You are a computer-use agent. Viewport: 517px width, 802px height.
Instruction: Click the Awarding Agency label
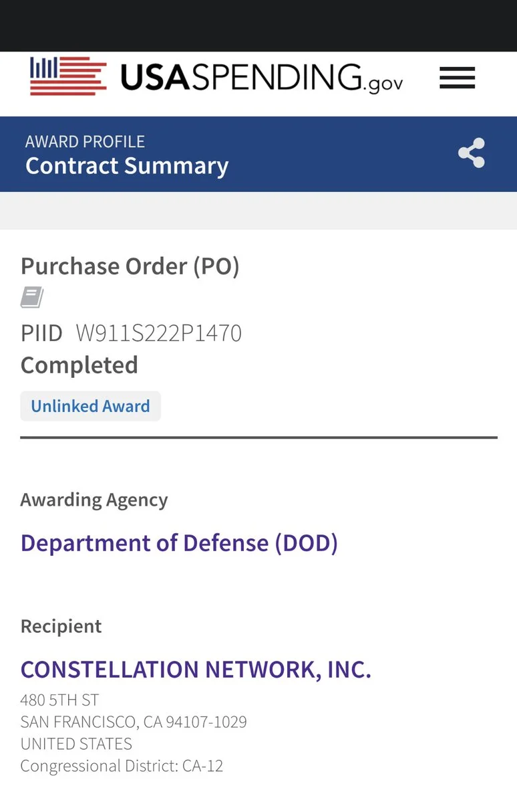pyautogui.click(x=94, y=500)
